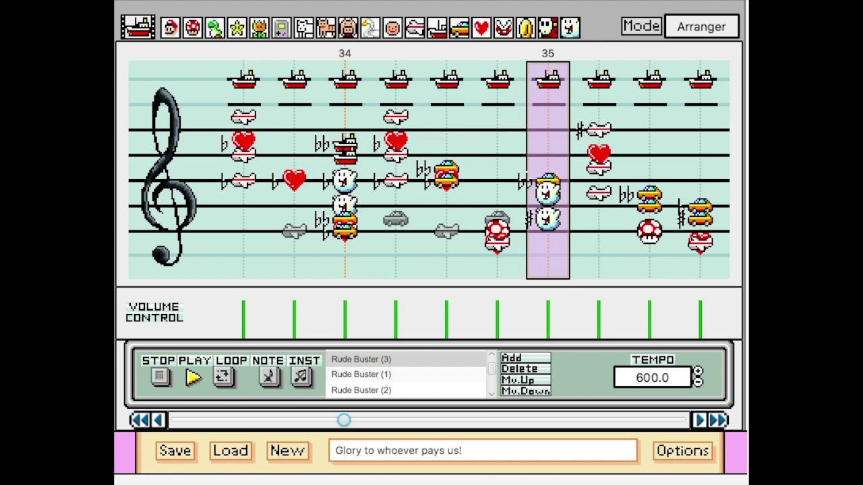This screenshot has width=863, height=485.
Task: Select the Piranha Plant instrument icon
Action: 504,28
